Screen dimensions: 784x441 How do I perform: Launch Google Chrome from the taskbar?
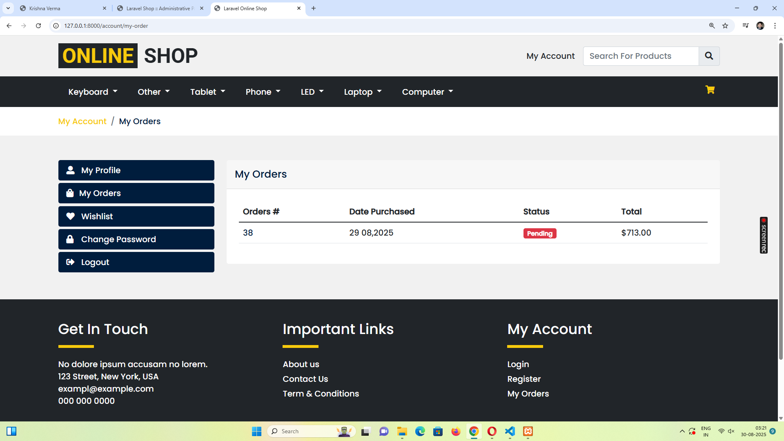click(x=474, y=431)
